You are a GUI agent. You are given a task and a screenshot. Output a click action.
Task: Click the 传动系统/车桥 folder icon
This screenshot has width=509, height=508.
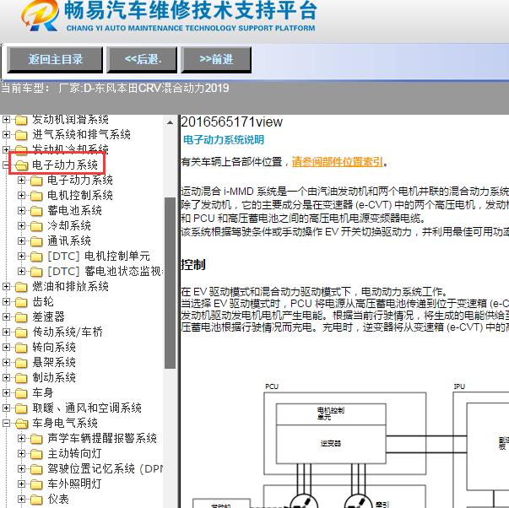[x=21, y=332]
